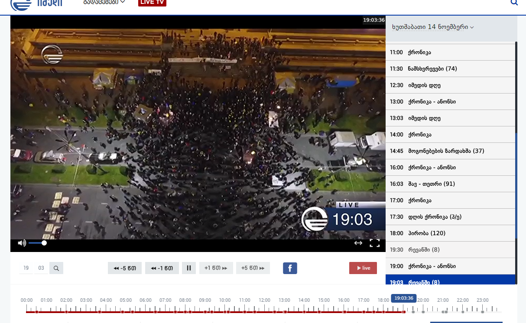Select the 14:45 მოგონებების ზარდახშა (37) program

(450, 151)
